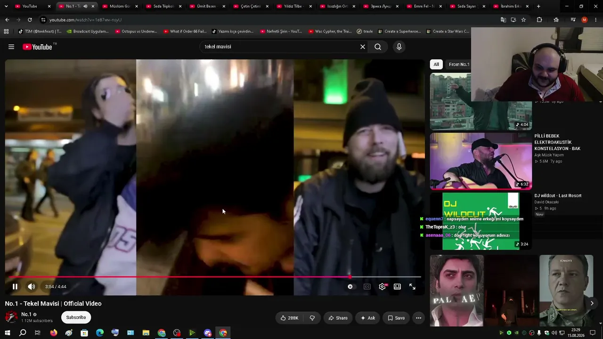The image size is (603, 339).
Task: Open the recommended video with 4:04 duration
Action: (481, 101)
